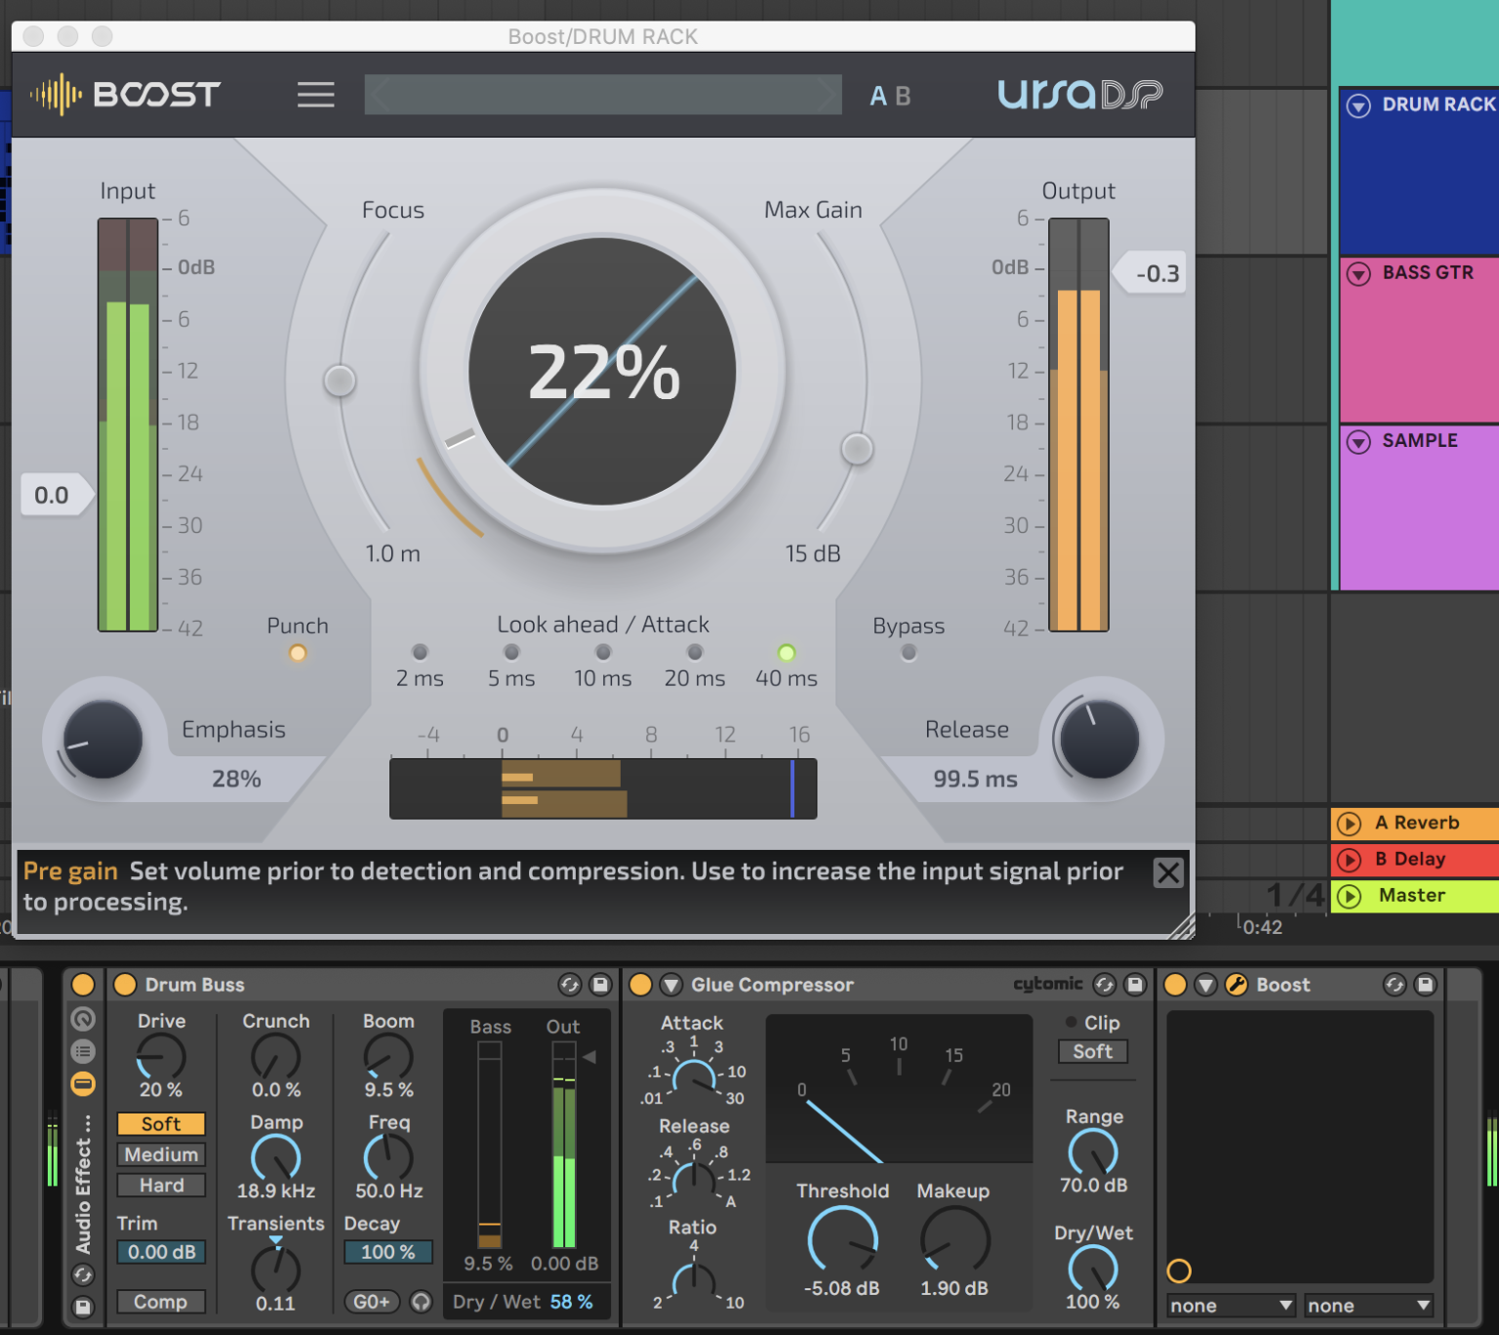This screenshot has width=1499, height=1335.
Task: Click the Decay 100 % field
Action: click(x=388, y=1252)
